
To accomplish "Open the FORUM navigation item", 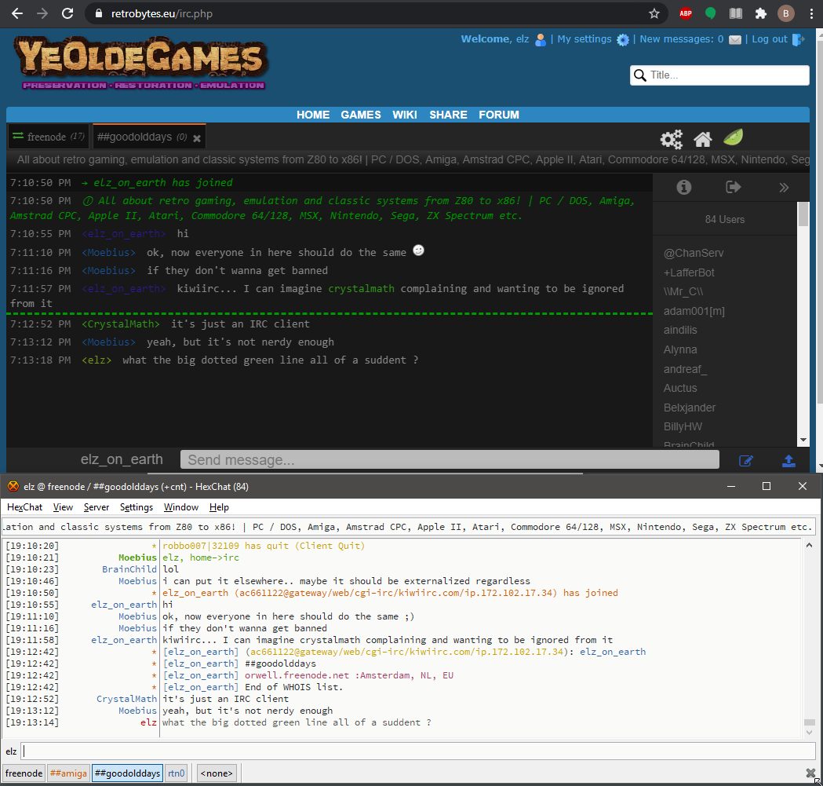I will click(499, 115).
